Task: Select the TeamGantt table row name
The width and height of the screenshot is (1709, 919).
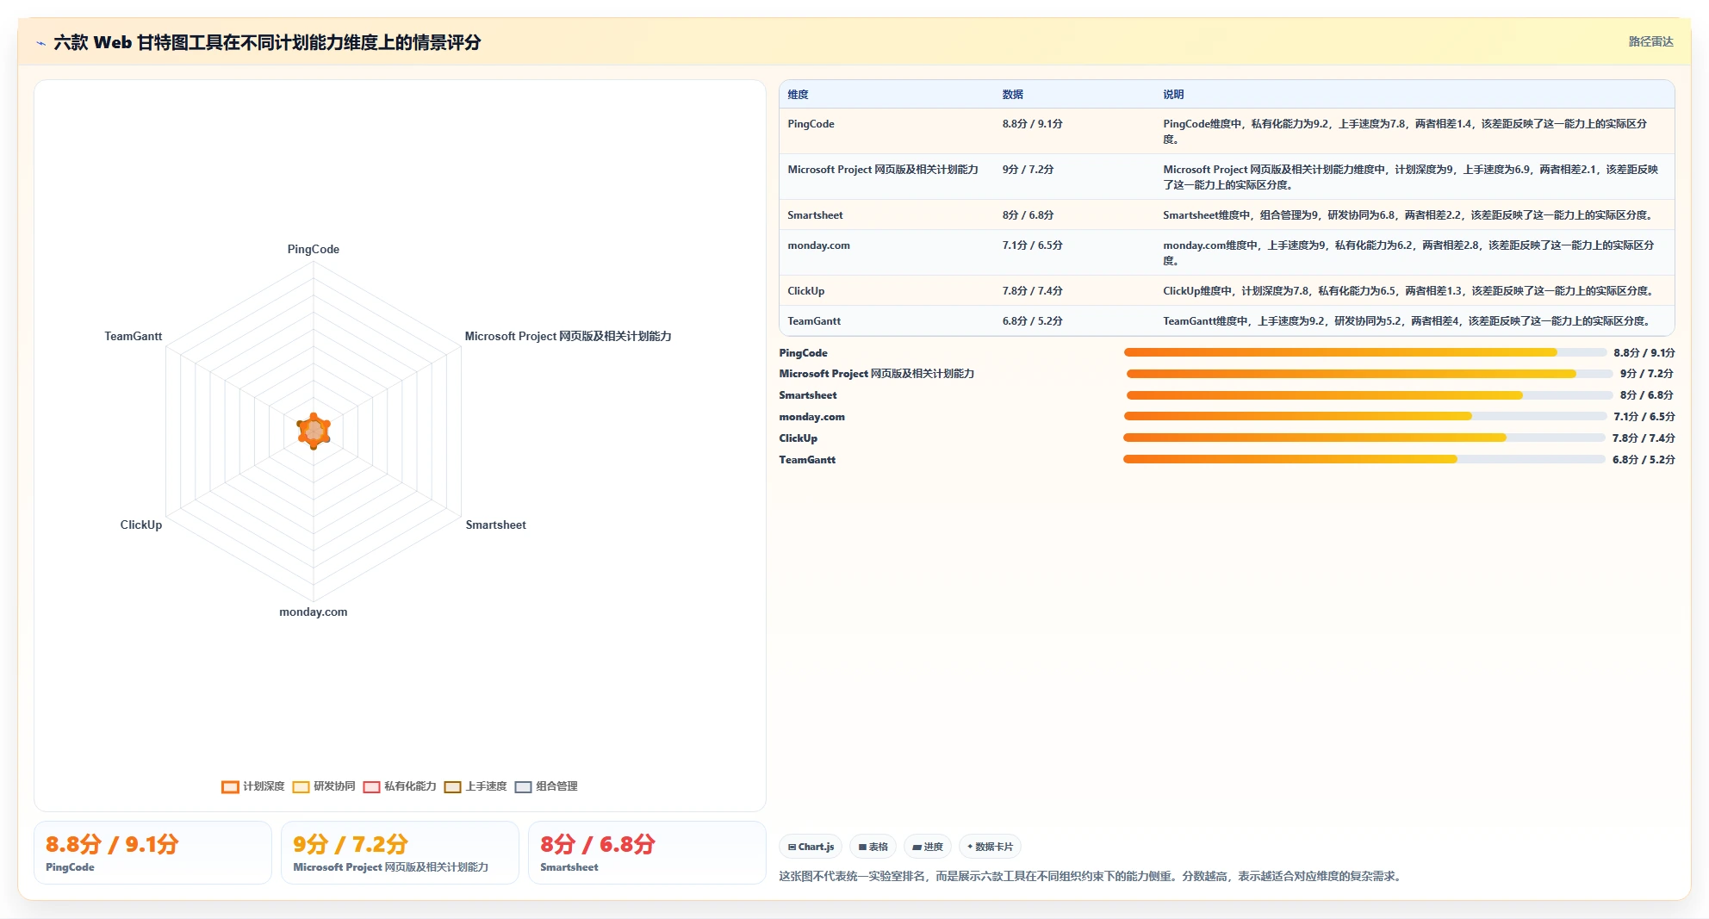Action: click(x=814, y=321)
